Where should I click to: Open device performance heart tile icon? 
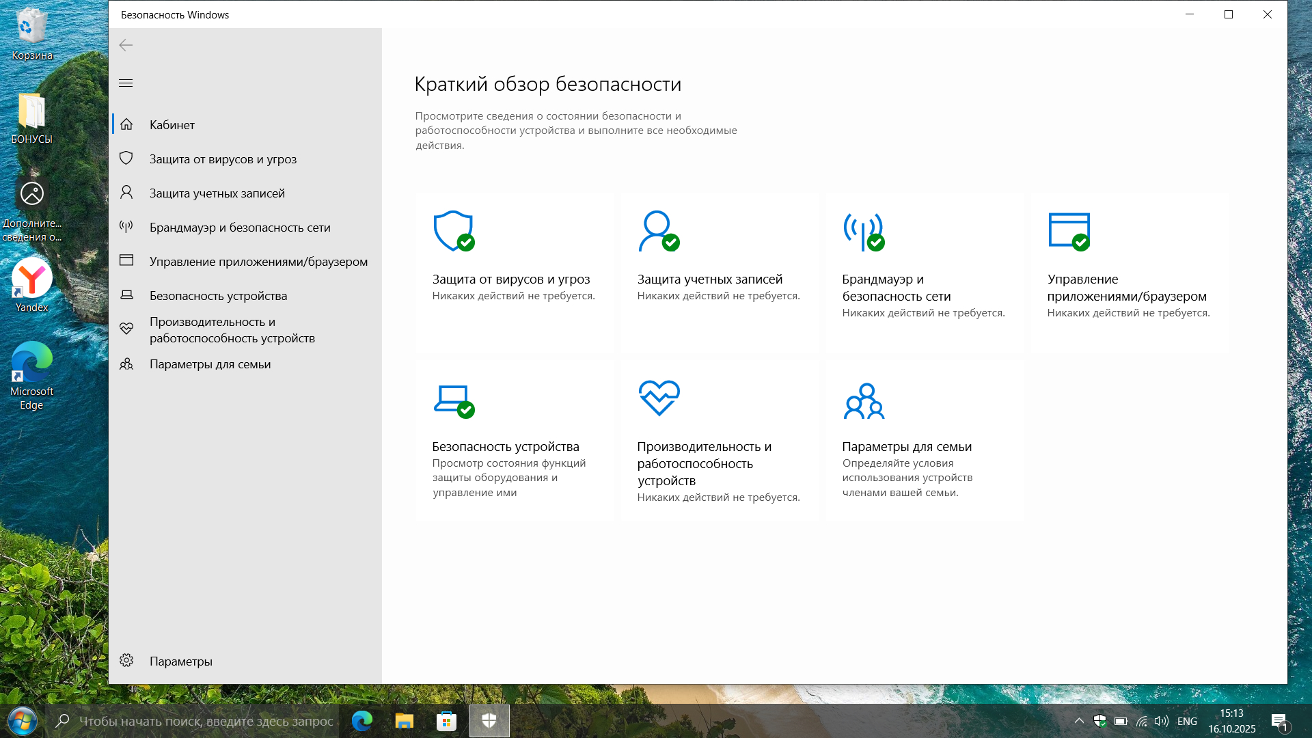(x=659, y=398)
